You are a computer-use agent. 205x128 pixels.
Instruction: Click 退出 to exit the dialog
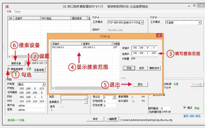(140, 84)
